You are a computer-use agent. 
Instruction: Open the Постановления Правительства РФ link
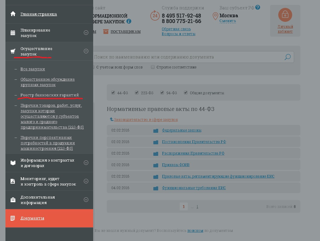click(x=194, y=142)
